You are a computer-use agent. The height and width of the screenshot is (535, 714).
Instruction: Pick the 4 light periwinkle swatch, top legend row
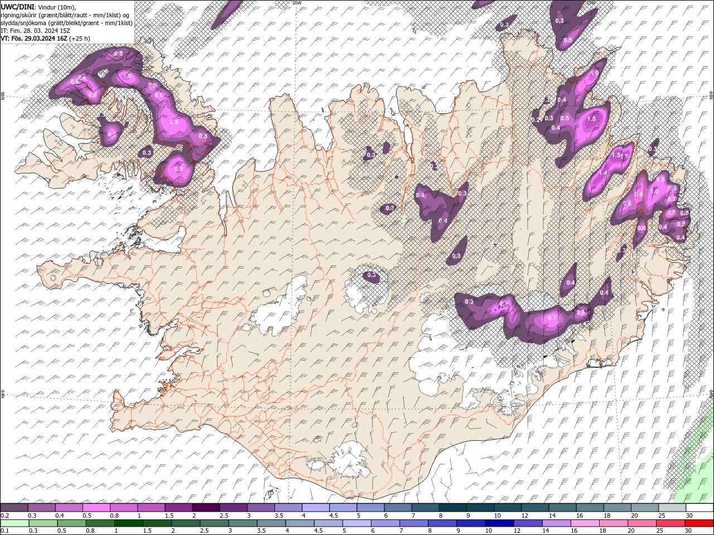coord(316,508)
